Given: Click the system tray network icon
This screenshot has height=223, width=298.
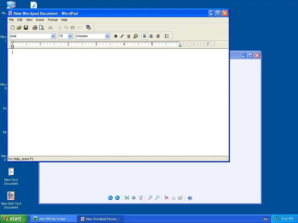Looking at the screenshot, I should [x=276, y=219].
